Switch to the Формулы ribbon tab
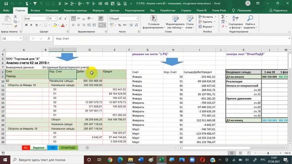The height and width of the screenshot is (164, 292). point(99,10)
